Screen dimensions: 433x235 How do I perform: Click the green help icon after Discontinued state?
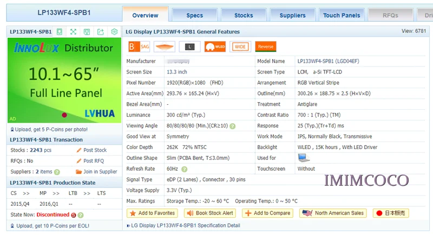coord(81,215)
